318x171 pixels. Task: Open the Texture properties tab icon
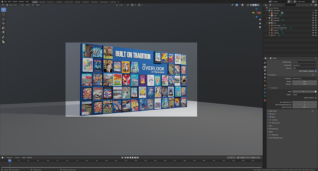point(265,100)
